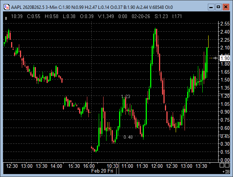
Task: Select the 1.90 current price label
Action: tap(224, 58)
